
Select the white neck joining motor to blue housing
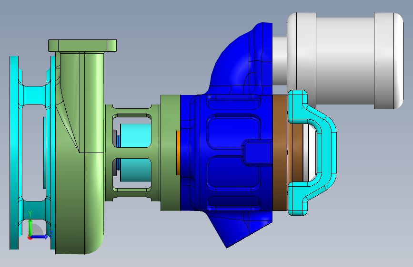pyautogui.click(x=280, y=61)
